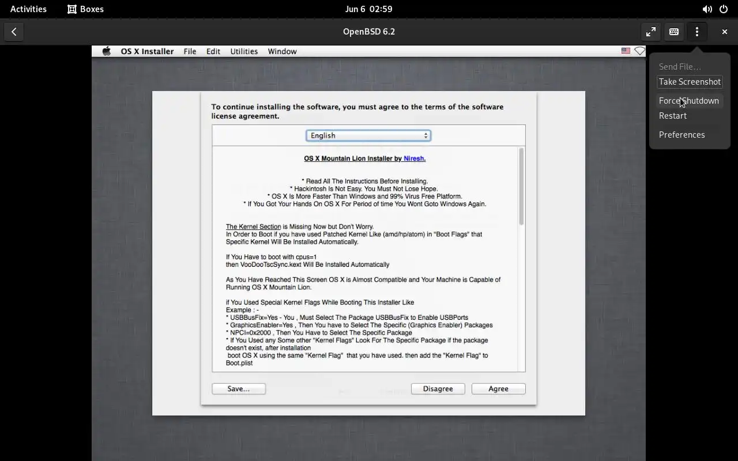The width and height of the screenshot is (738, 461).
Task: Open the three-dot menu button in Boxes
Action: point(697,32)
